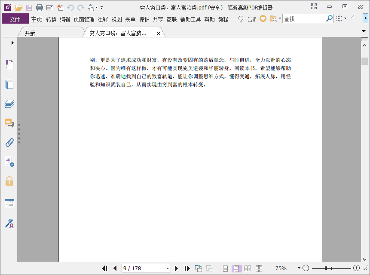Open quick access toolbar customize dropdown
Viewport: 370px width, 275px height.
(102, 8)
